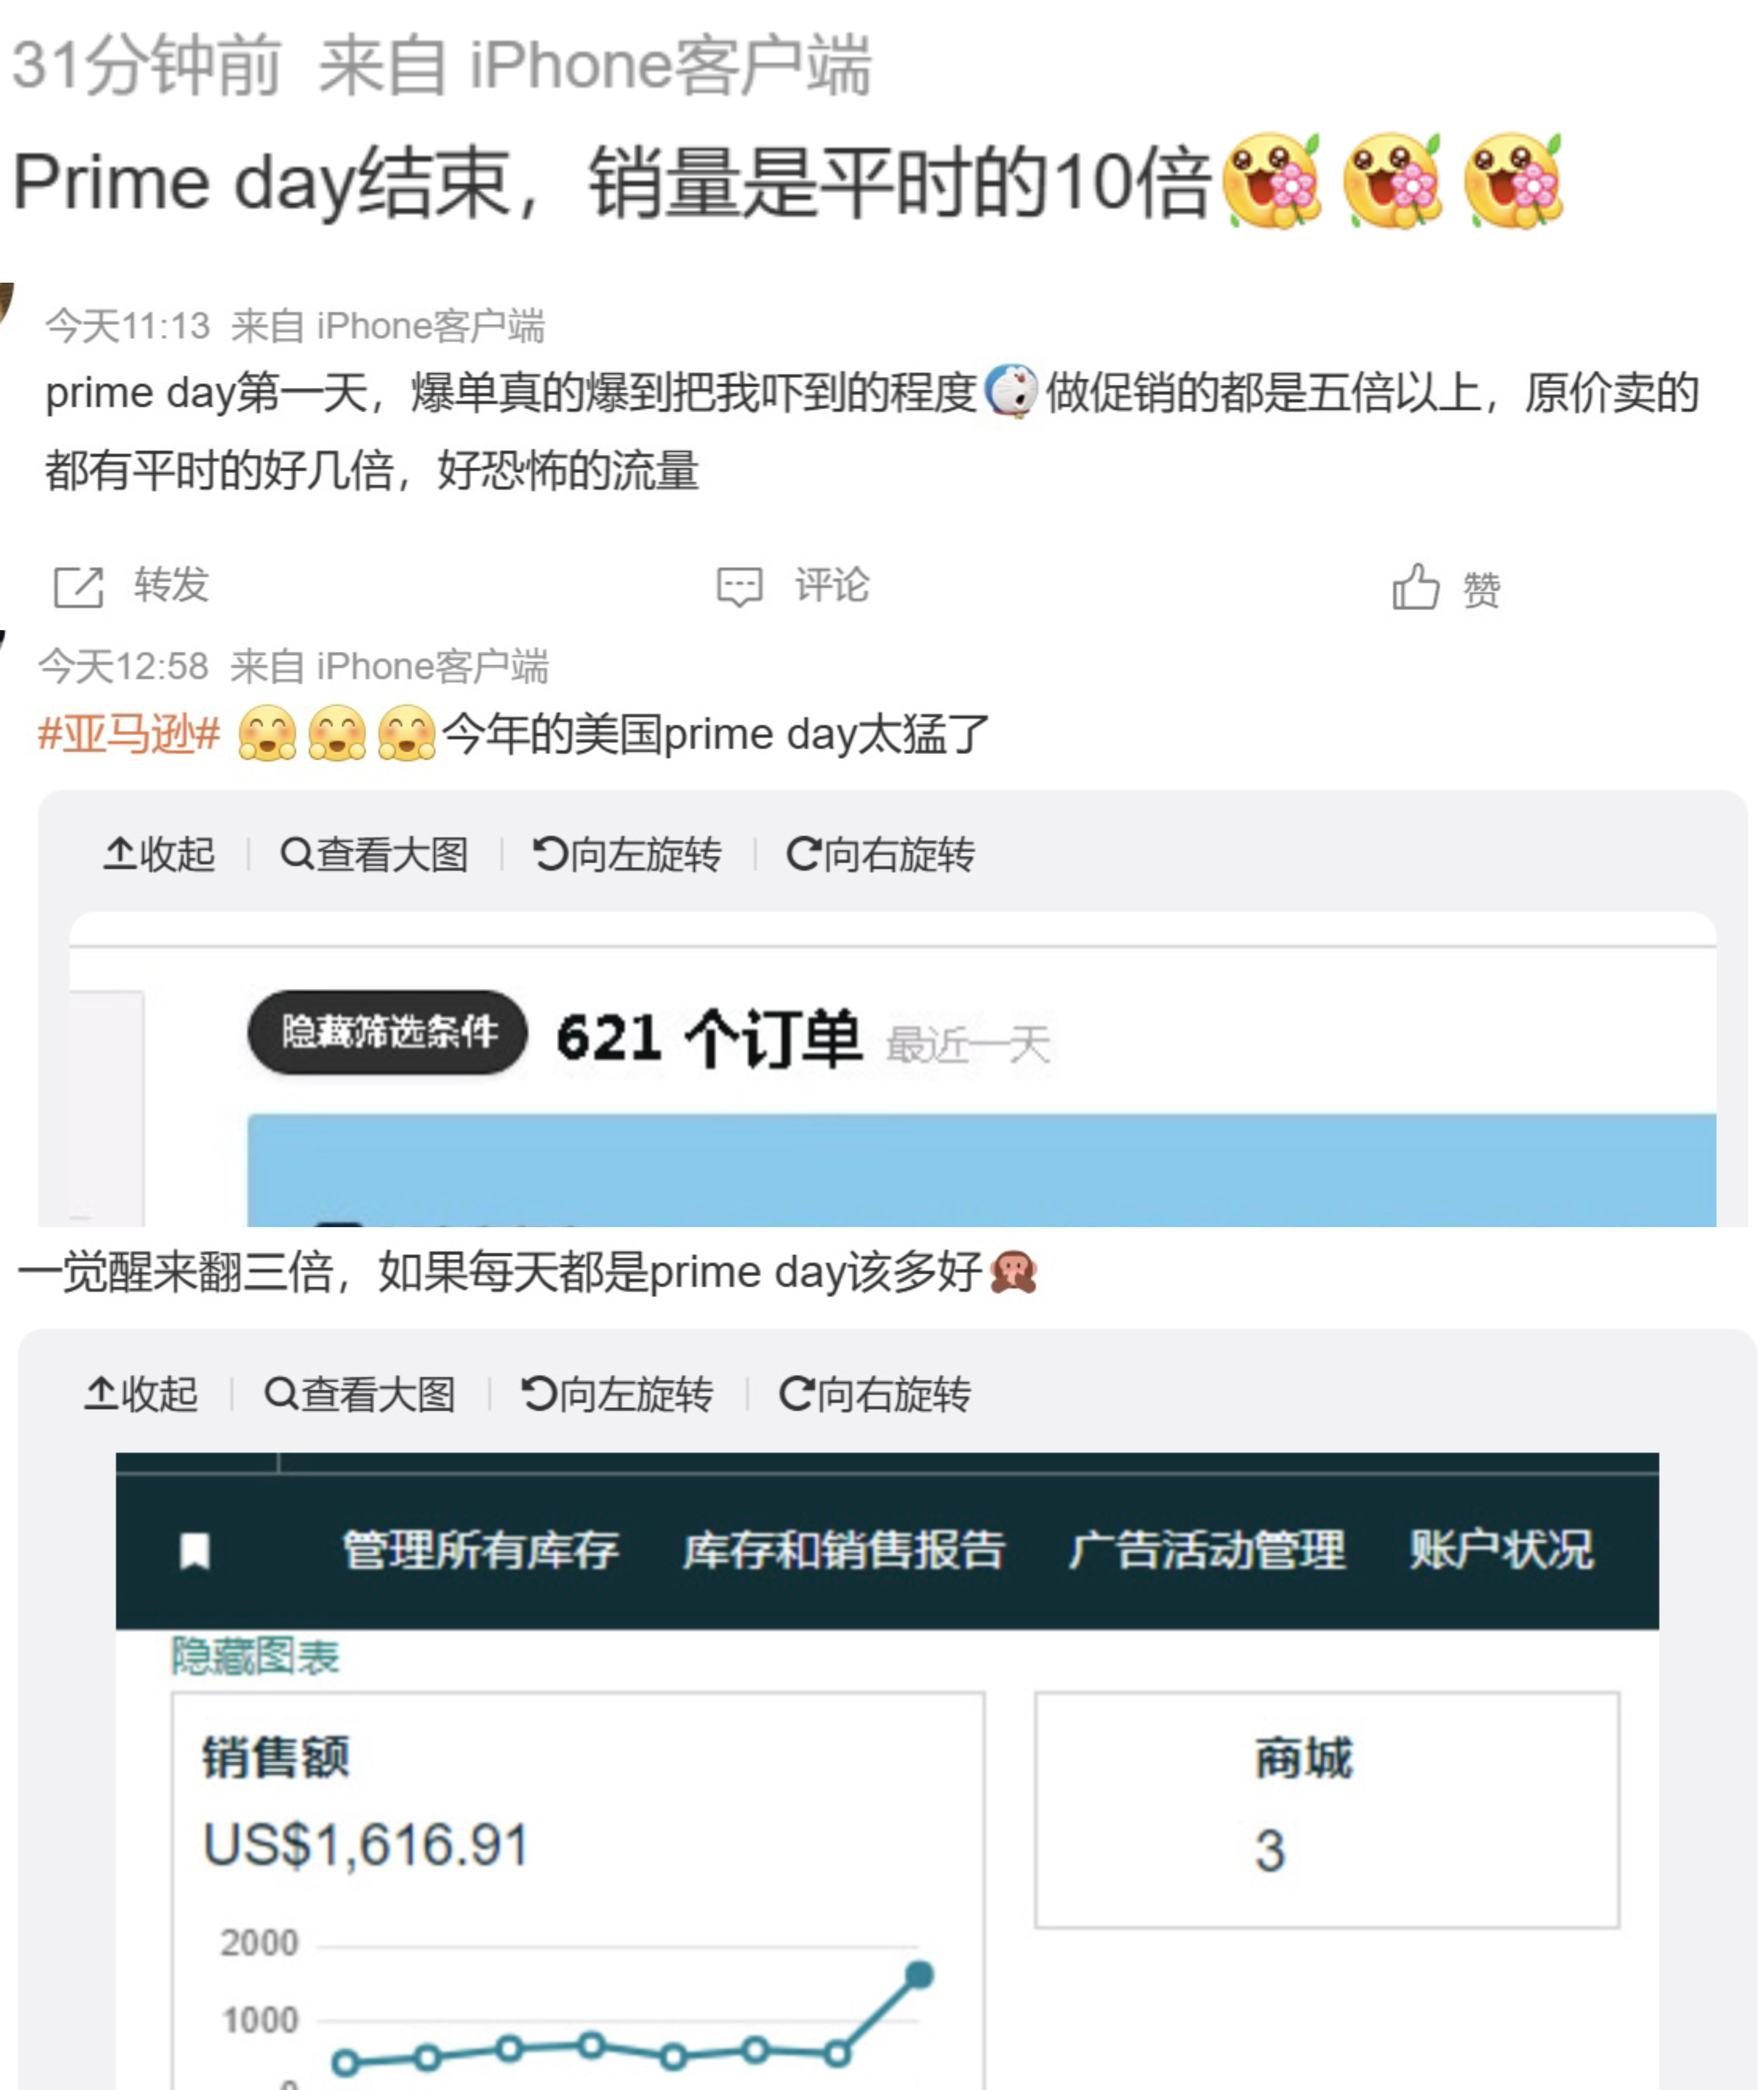Rotate second image right with 向右旋转
This screenshot has width=1764, height=2090.
(875, 1394)
